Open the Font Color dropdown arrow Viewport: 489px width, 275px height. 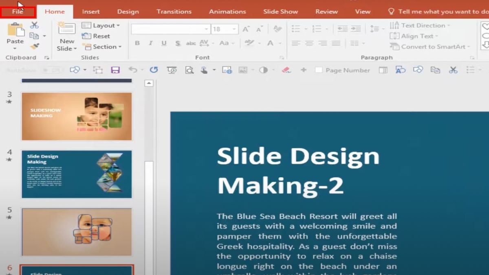pyautogui.click(x=280, y=43)
